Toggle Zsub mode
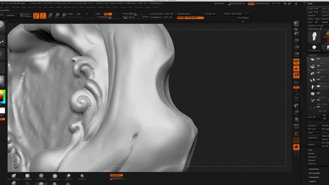 point(108,14)
